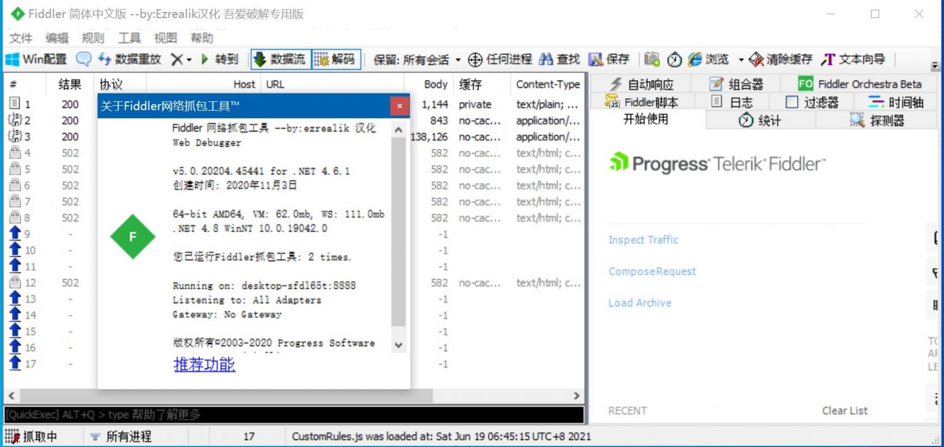Pick a process with 任何进程 crosshair
Image resolution: width=944 pixels, height=447 pixels.
tap(500, 60)
